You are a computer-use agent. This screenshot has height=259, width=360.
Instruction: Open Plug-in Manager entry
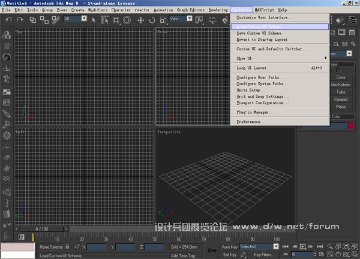pos(280,112)
